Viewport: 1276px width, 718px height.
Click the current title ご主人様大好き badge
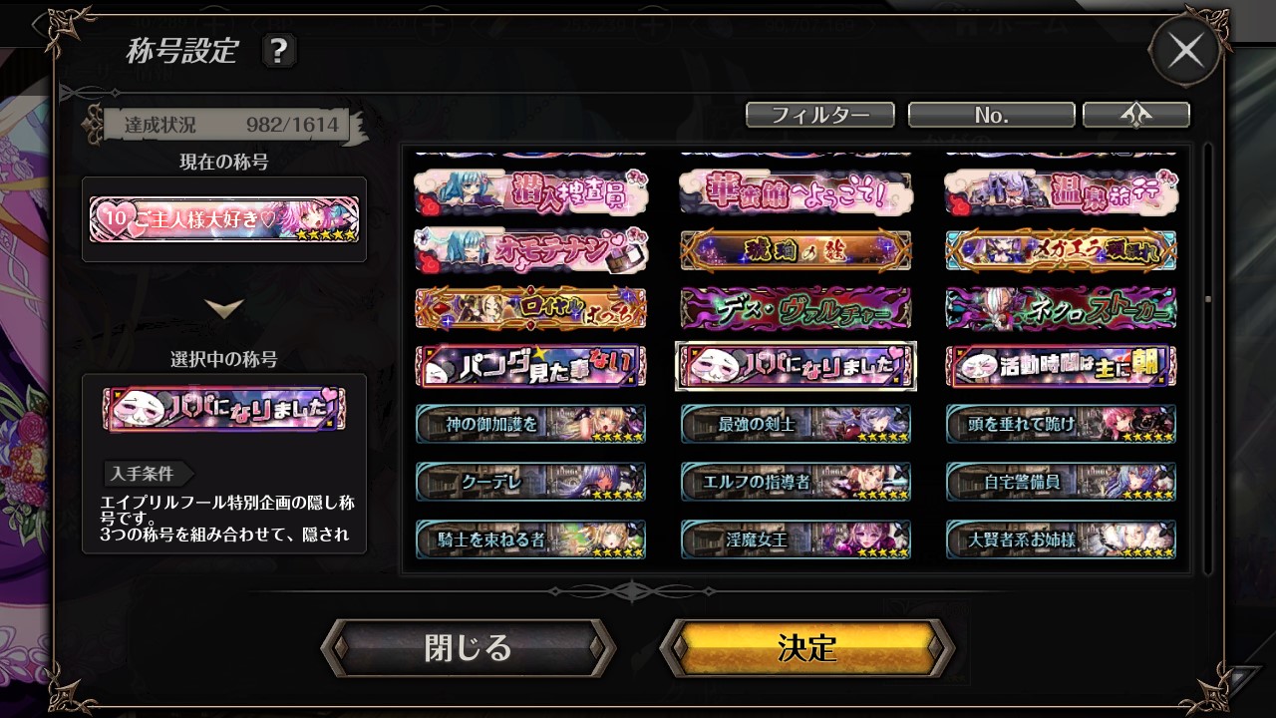click(224, 219)
